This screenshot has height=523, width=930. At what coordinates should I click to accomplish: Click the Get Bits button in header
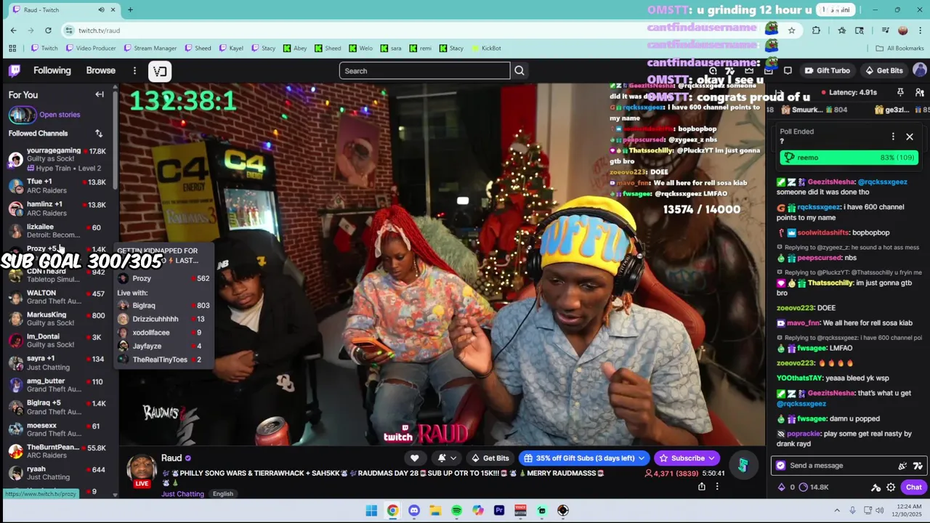point(883,70)
